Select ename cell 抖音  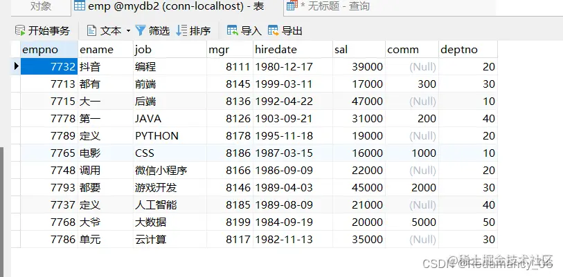105,66
